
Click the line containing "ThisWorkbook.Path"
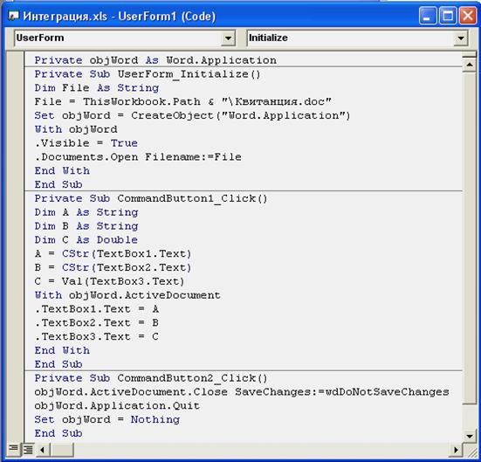click(182, 101)
